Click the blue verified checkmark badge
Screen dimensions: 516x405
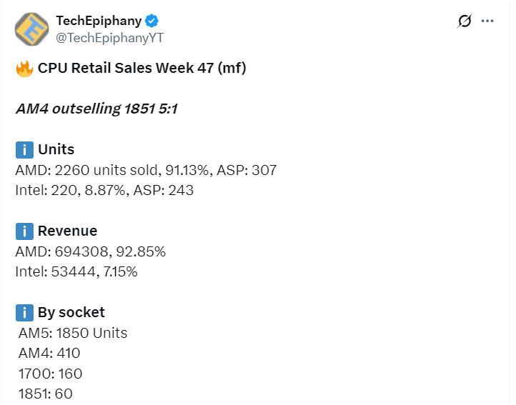(152, 21)
